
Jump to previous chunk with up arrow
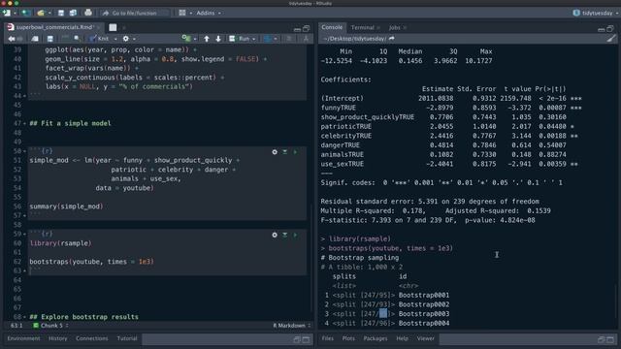(207, 39)
